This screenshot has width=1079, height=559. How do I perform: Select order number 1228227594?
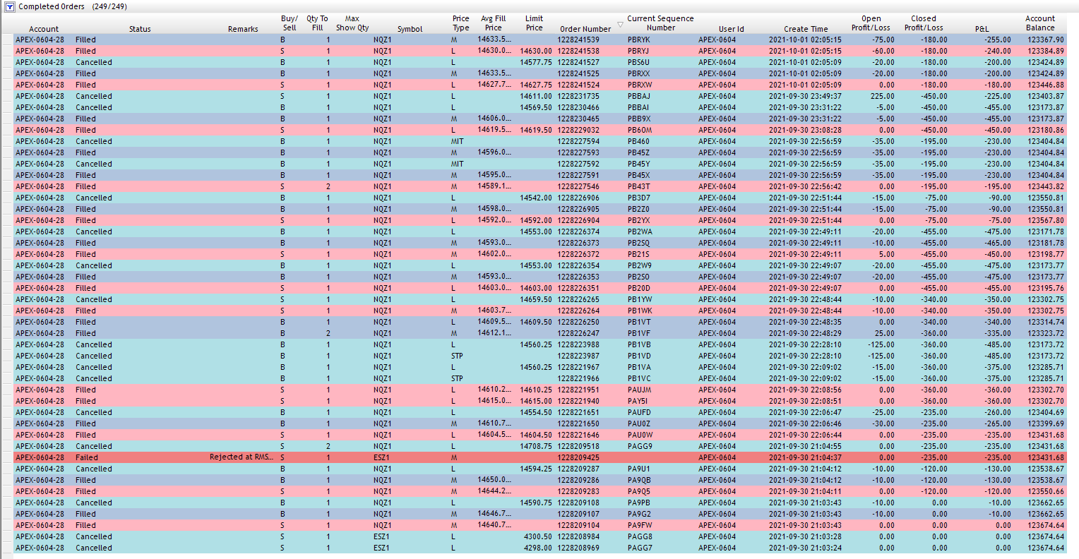coord(578,141)
